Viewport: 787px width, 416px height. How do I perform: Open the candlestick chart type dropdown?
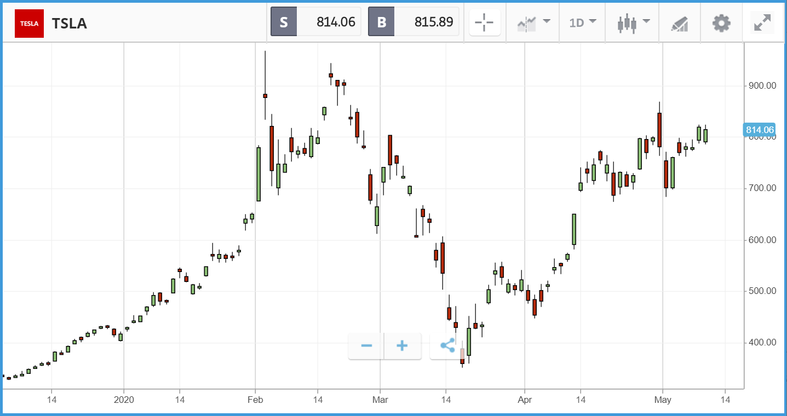click(x=634, y=22)
